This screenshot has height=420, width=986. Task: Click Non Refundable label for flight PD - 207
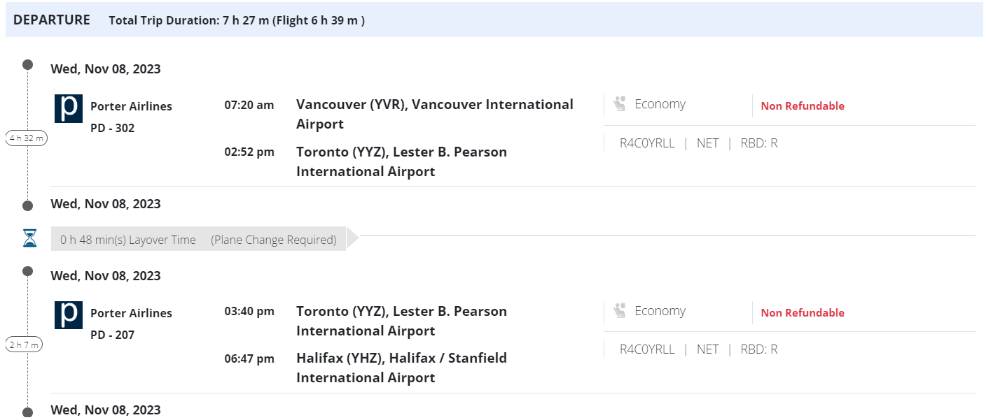click(803, 313)
